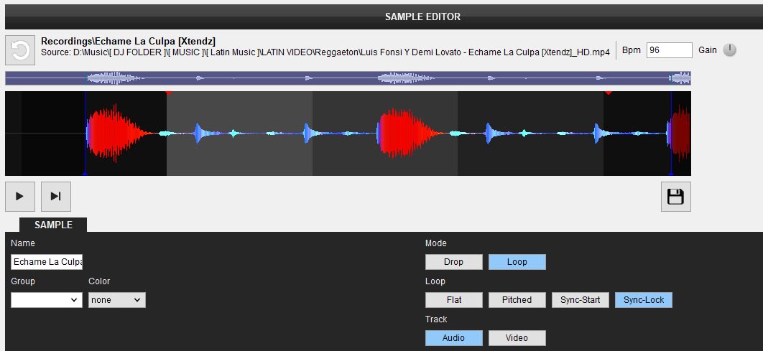Click the left blue start marker below waveform
763x351 pixels.
click(x=85, y=173)
